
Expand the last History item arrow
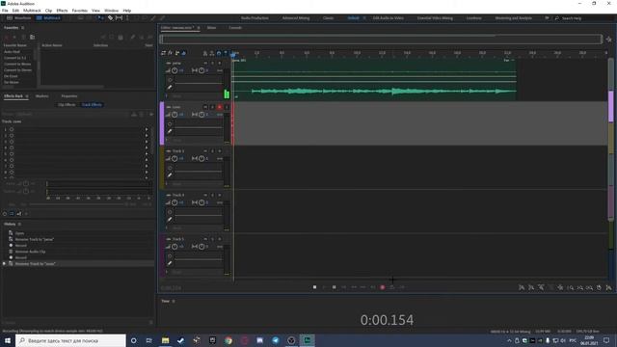(4, 263)
